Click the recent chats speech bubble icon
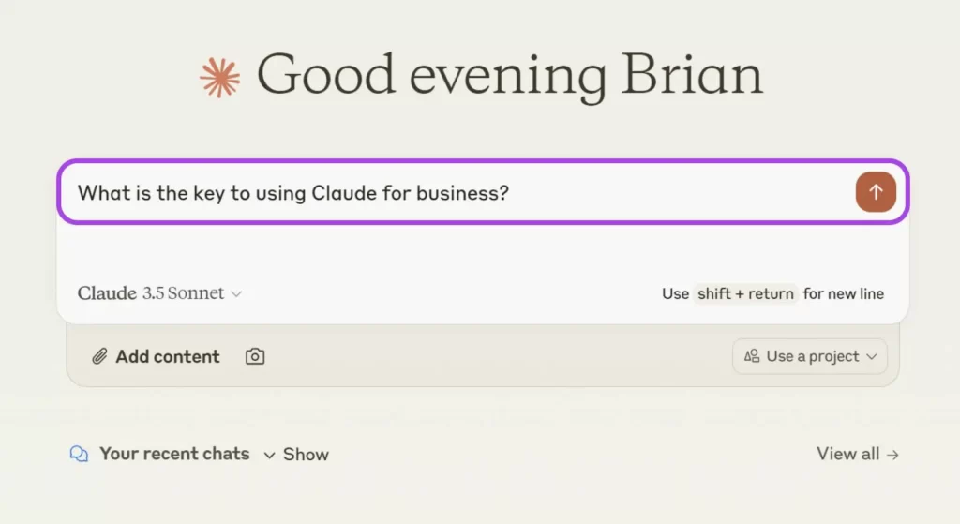The width and height of the screenshot is (960, 524). point(79,454)
